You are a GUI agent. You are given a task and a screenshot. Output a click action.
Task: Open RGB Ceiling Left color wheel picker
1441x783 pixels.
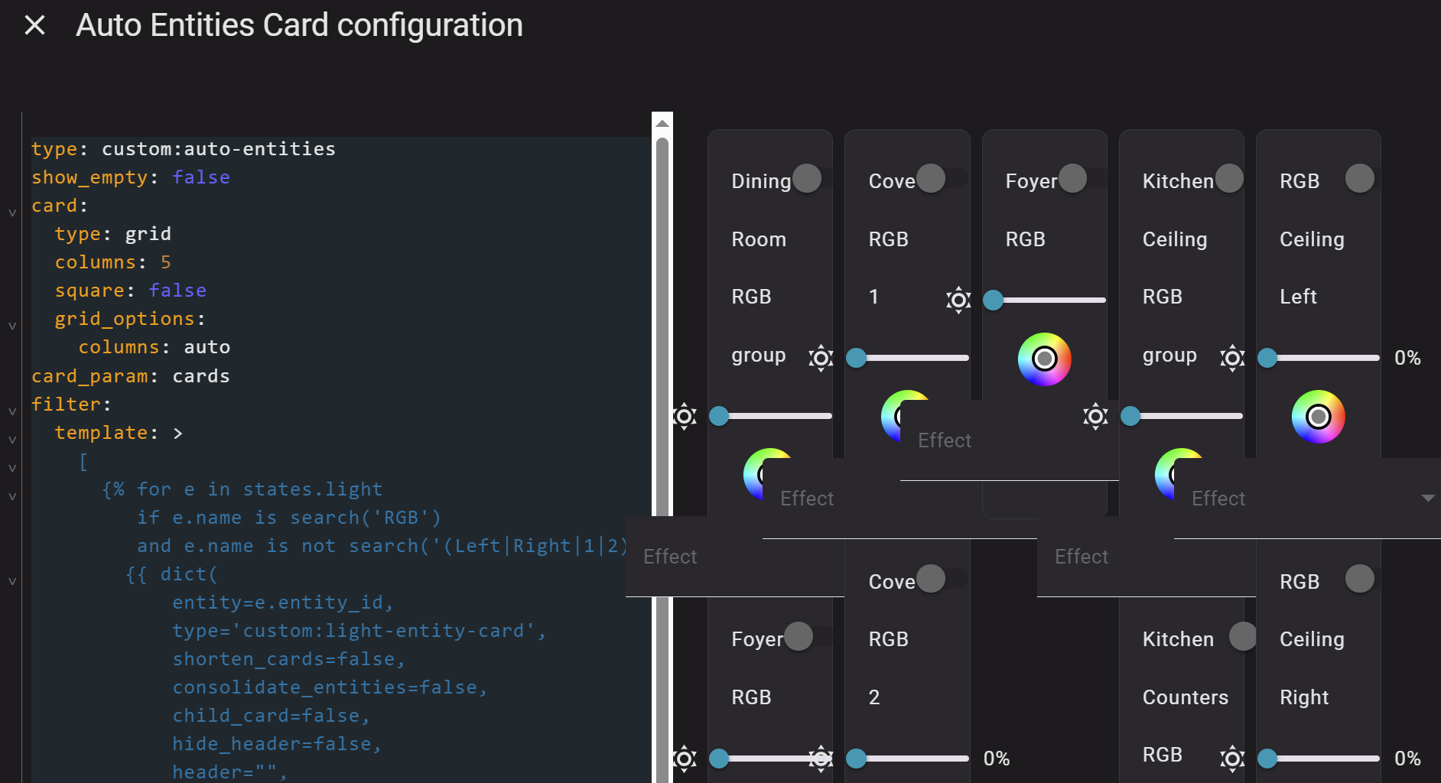1318,417
